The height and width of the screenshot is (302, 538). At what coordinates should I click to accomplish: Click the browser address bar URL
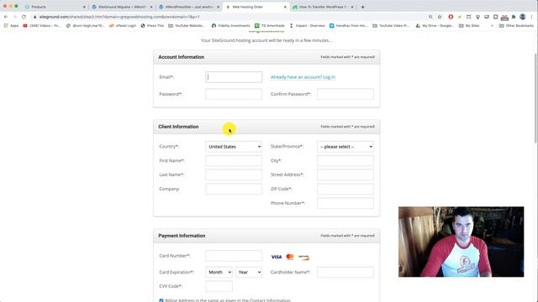point(119,17)
